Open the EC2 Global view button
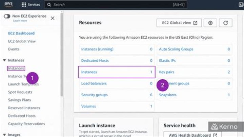Screen dimensions: 244x137 (179, 23)
